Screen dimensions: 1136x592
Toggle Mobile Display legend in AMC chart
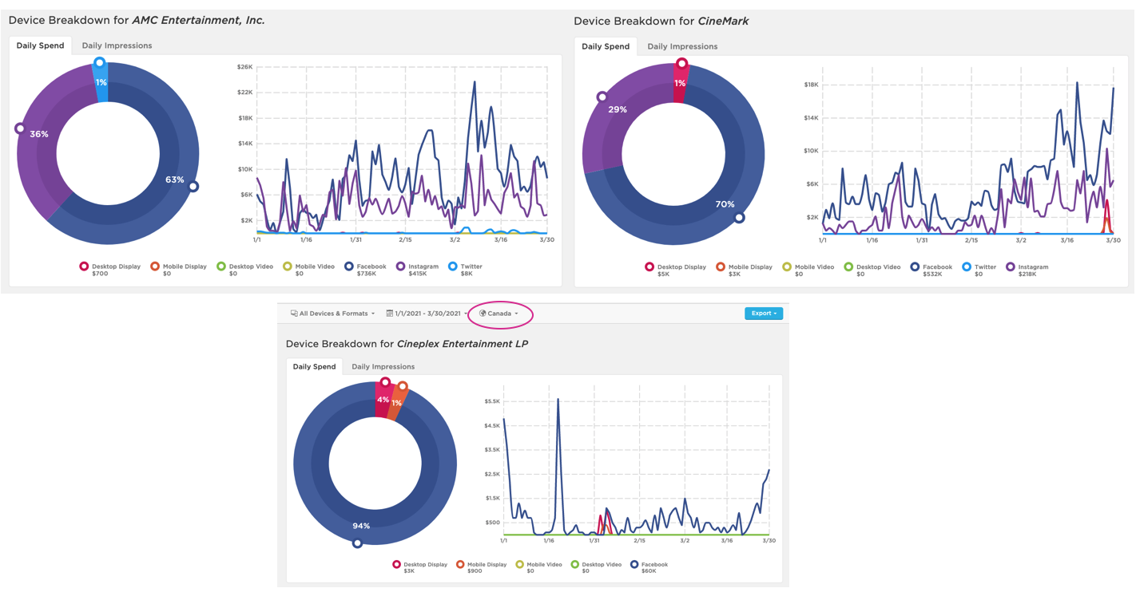pyautogui.click(x=178, y=270)
